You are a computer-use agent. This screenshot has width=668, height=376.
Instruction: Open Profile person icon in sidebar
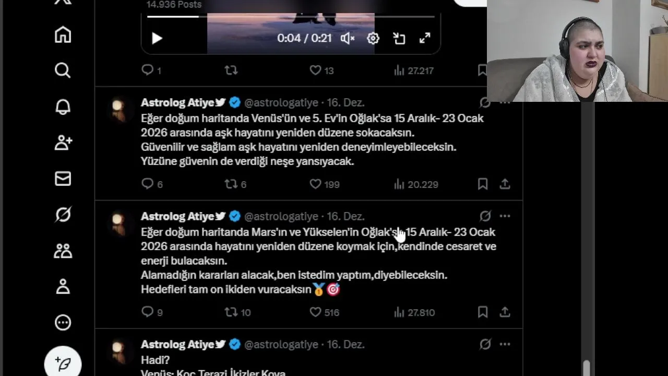pos(63,286)
